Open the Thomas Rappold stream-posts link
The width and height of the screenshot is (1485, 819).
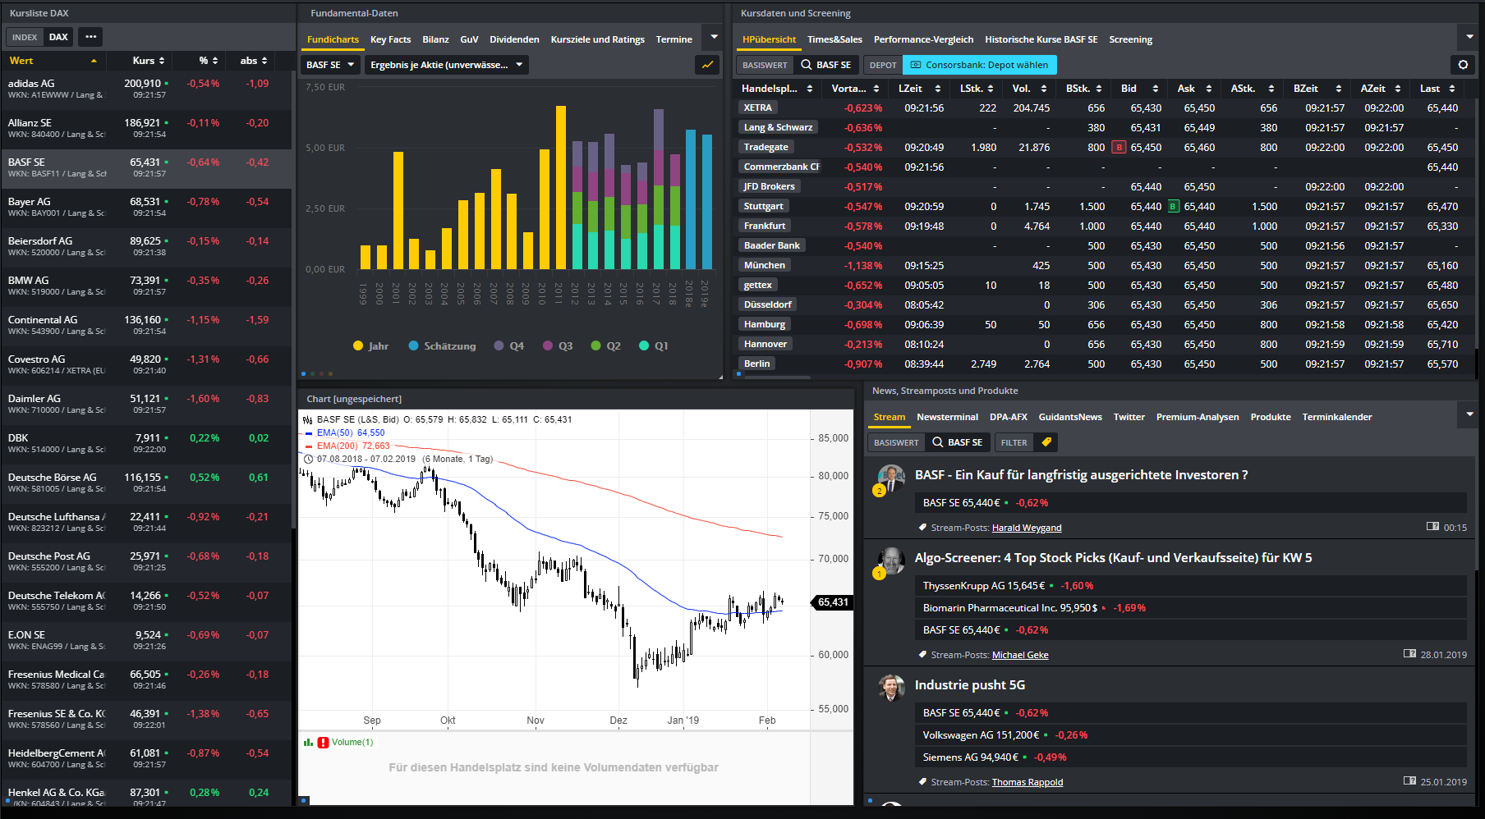coord(1028,782)
